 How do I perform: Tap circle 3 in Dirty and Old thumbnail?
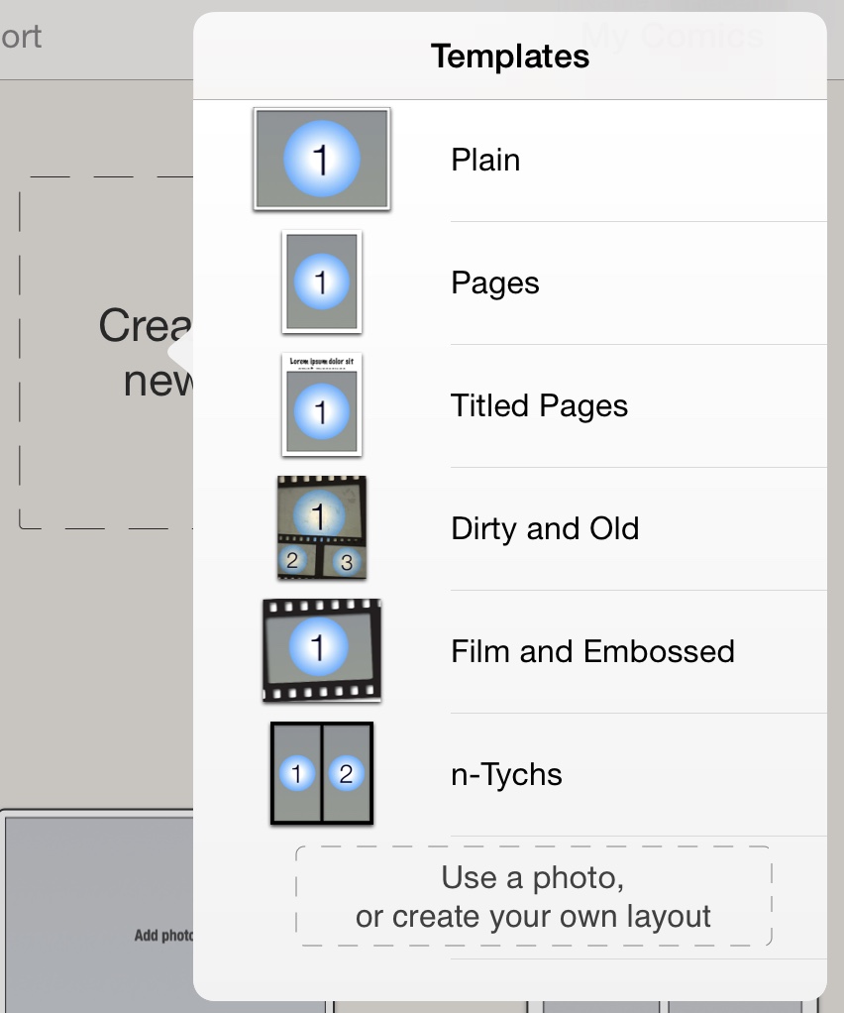(x=347, y=562)
